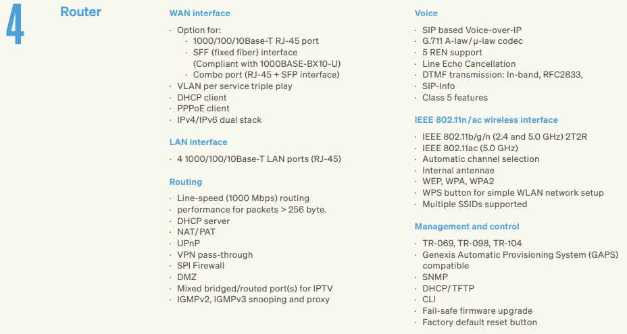Select the PPPoE client line
The height and width of the screenshot is (334, 627).
(x=203, y=108)
